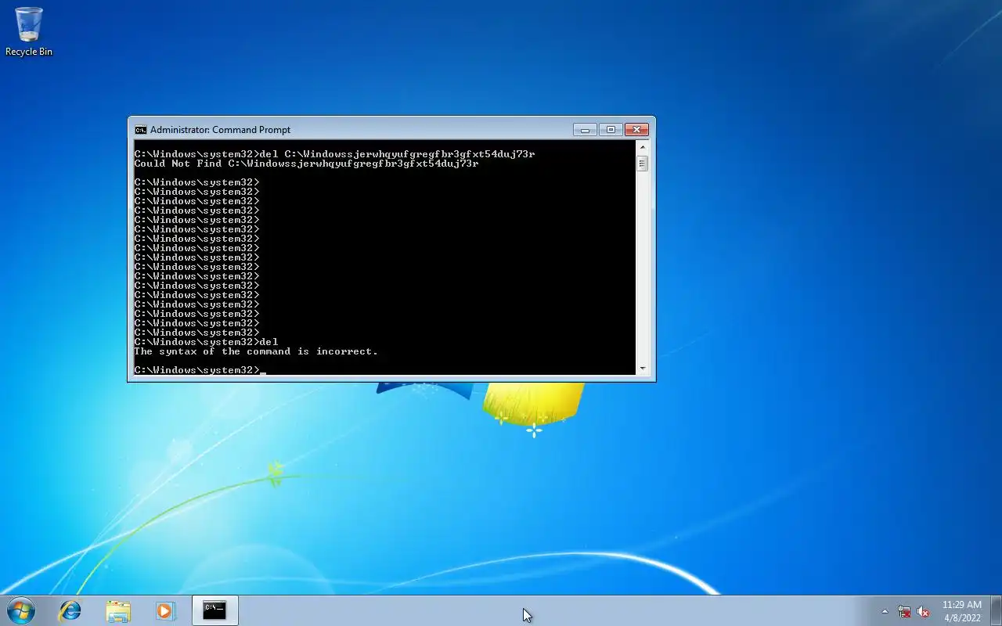Screen dimensions: 1002x626
Task: Select the Command Prompt taskbar button
Action: click(x=214, y=610)
